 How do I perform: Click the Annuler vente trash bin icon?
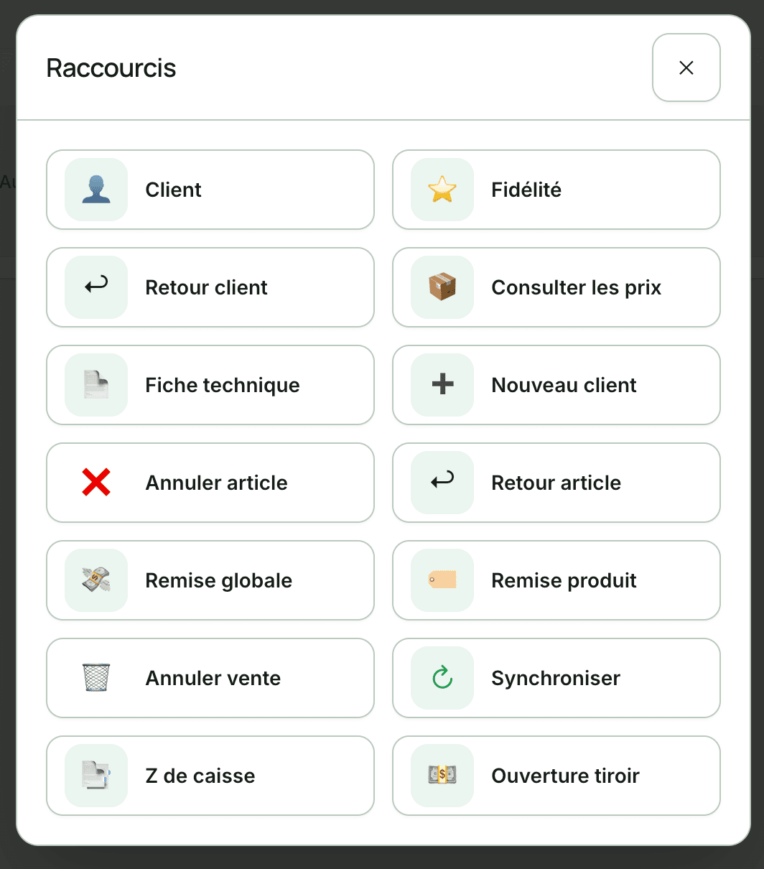click(x=96, y=678)
